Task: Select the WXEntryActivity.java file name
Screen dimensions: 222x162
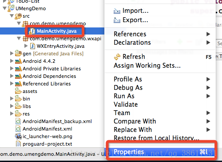Action: tap(60, 46)
